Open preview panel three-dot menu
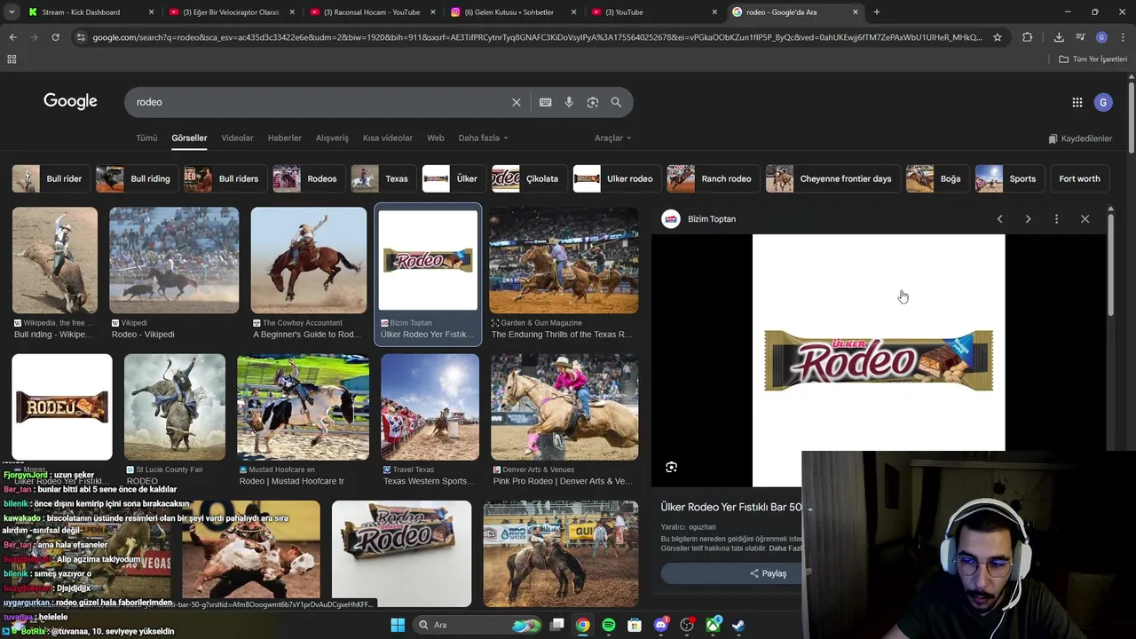The width and height of the screenshot is (1136, 639). pos(1056,219)
